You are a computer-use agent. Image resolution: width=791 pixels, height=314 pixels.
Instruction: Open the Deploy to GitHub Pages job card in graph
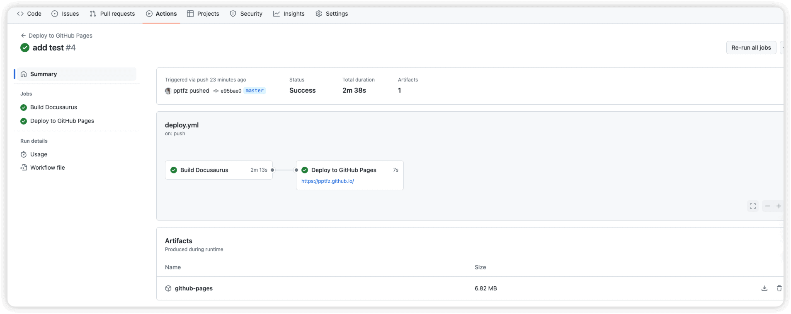pos(350,175)
